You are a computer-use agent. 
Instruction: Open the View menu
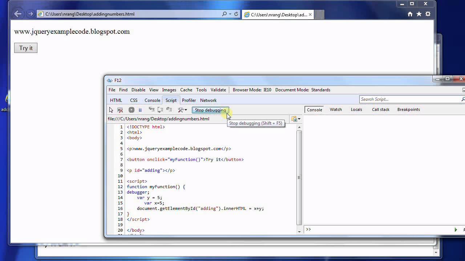(154, 90)
